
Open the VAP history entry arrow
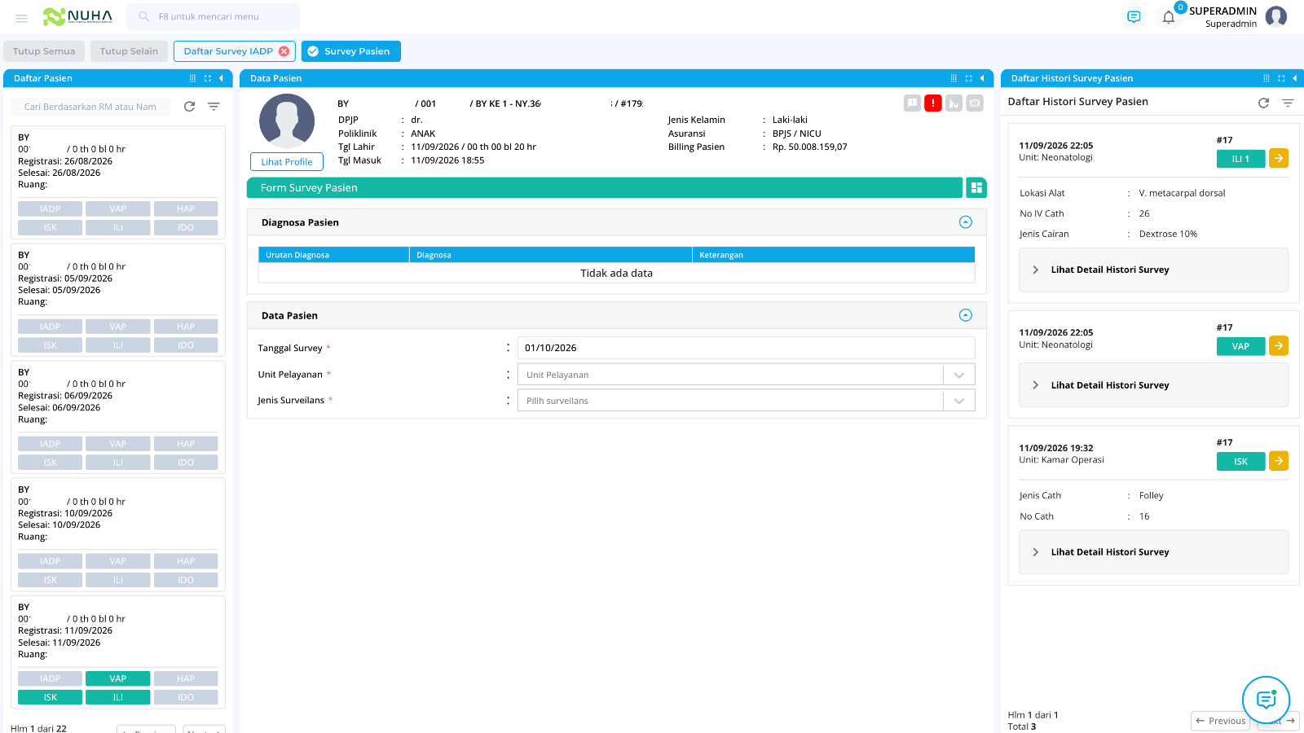click(1279, 345)
